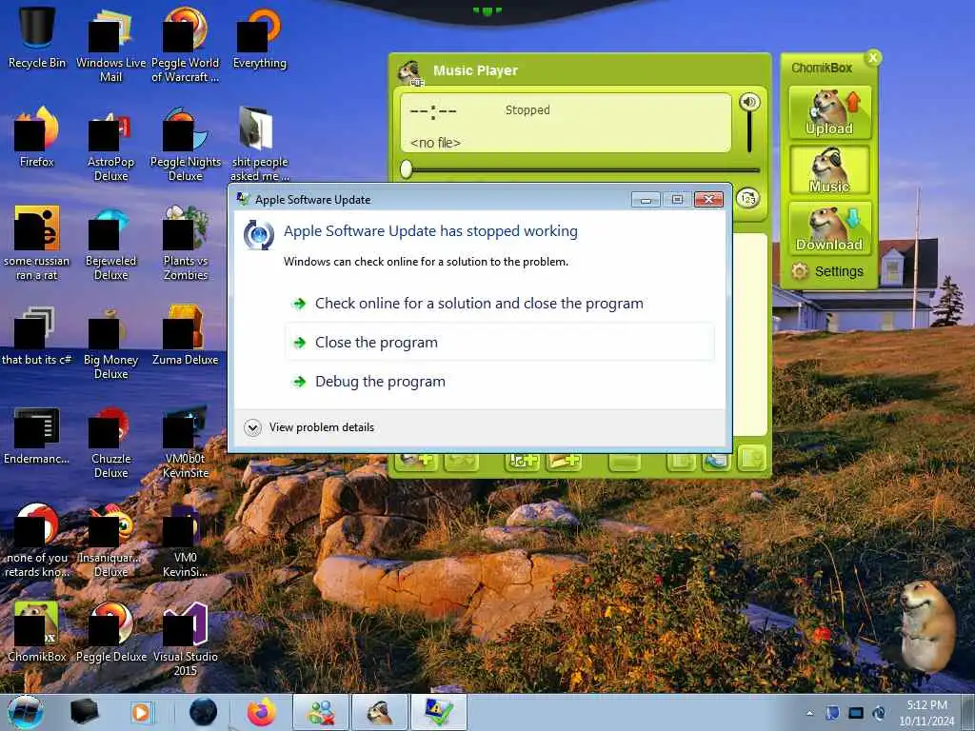Click the blue arrow playlist button in Music Player
975x731 pixels.
tap(716, 462)
